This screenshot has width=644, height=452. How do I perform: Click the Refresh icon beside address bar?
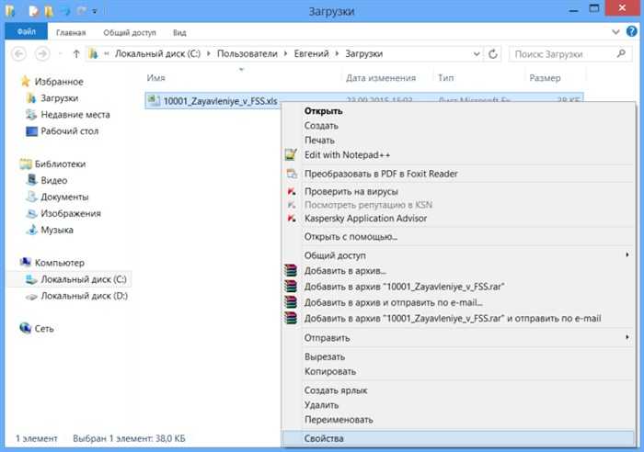493,53
